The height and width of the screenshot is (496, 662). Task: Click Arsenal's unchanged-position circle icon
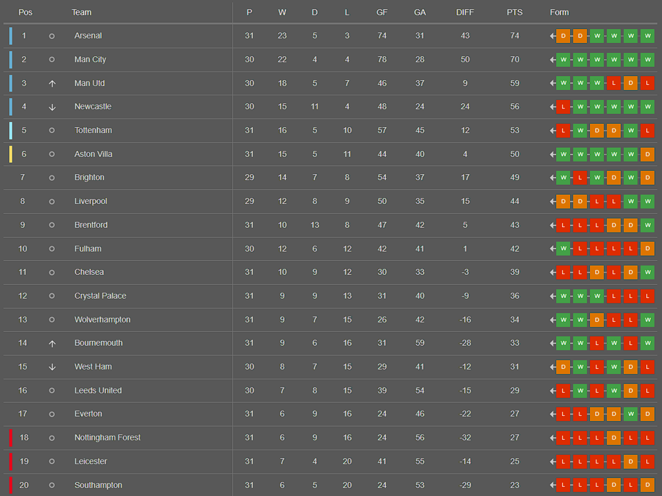[52, 36]
